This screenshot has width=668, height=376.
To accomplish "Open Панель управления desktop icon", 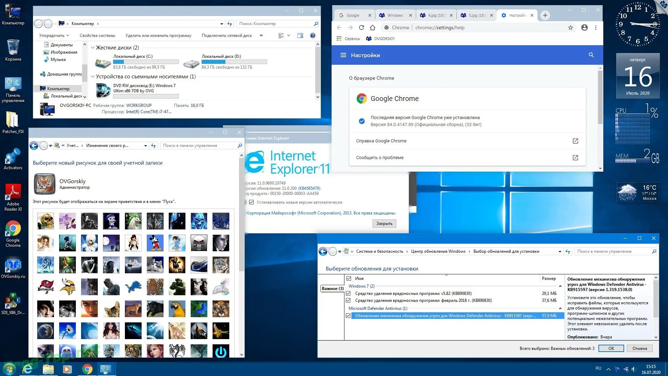I will coord(13,90).
